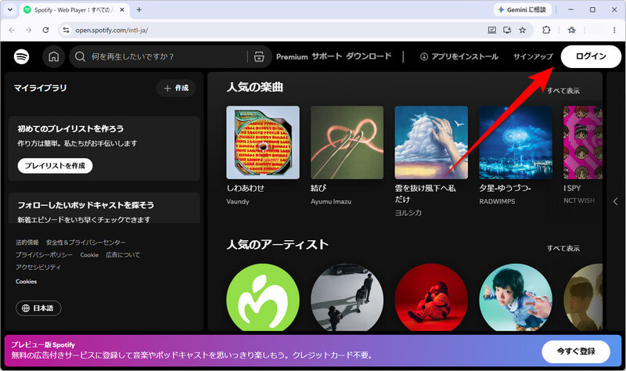Expand right panel with side chevron
The height and width of the screenshot is (371, 626).
coord(615,201)
